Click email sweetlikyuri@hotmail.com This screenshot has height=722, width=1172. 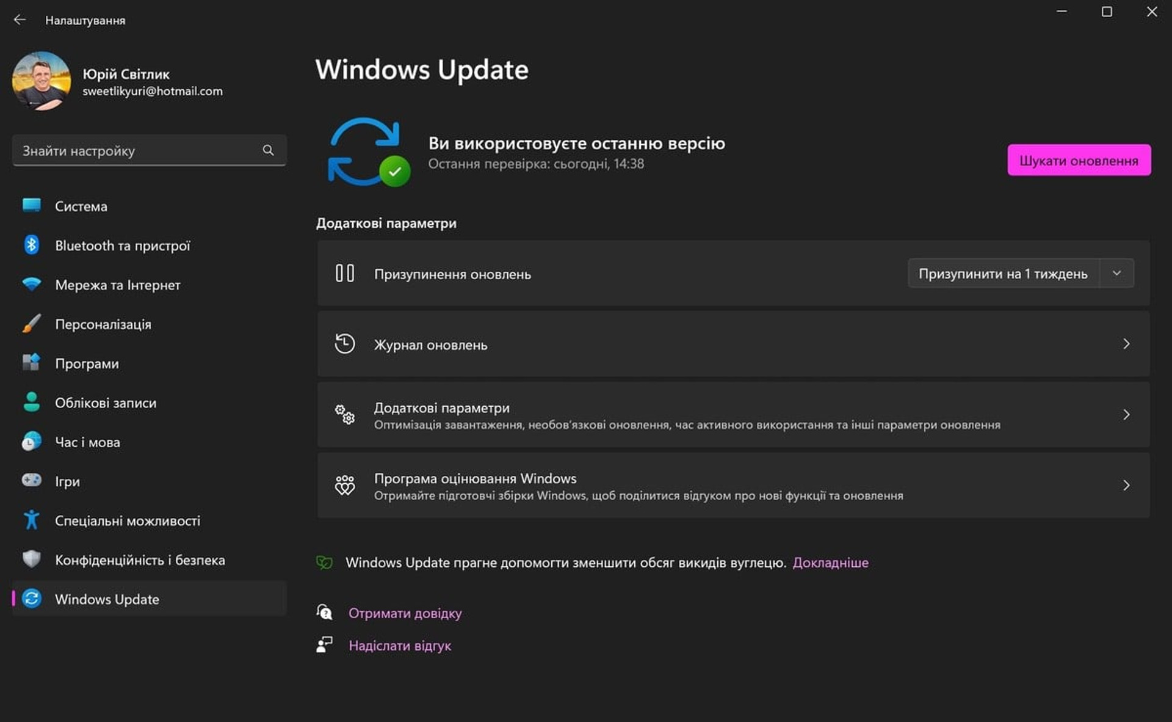pyautogui.click(x=153, y=91)
